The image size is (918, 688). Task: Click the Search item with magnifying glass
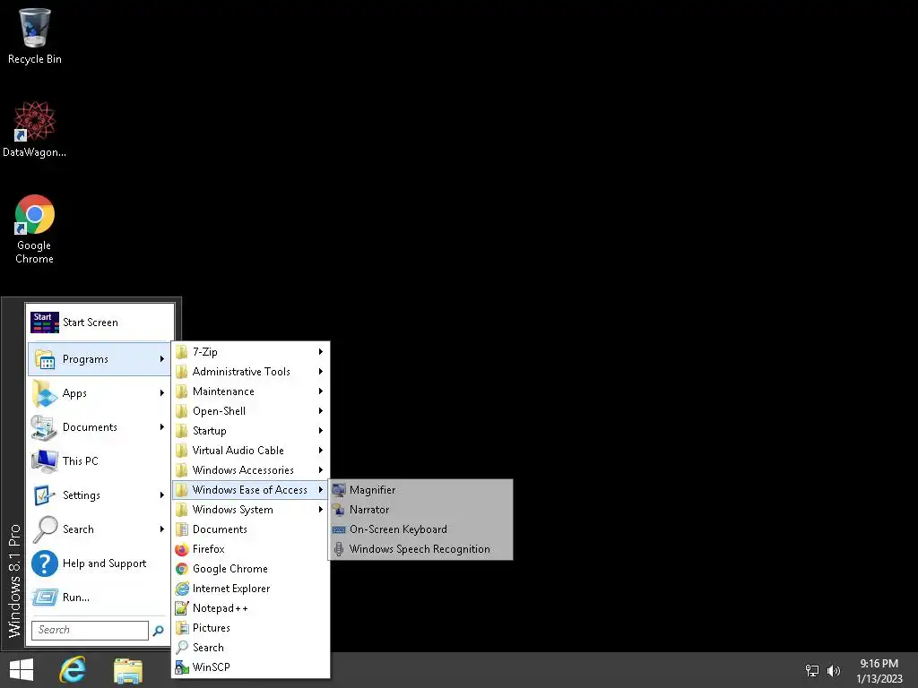(x=99, y=529)
